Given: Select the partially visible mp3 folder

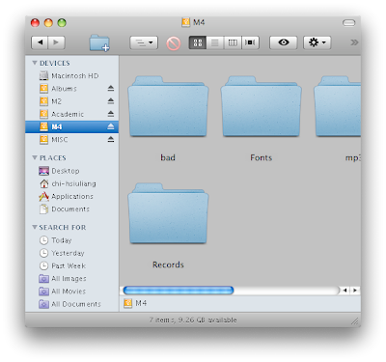Looking at the screenshot, I should (337, 107).
